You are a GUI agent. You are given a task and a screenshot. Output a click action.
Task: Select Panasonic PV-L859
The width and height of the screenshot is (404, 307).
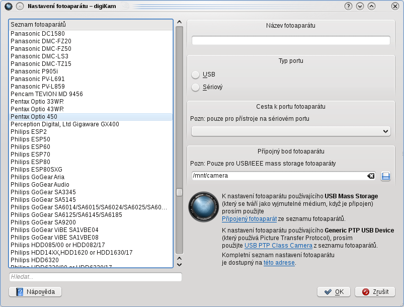click(91, 87)
